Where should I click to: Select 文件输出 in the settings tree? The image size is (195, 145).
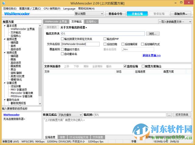(16, 33)
